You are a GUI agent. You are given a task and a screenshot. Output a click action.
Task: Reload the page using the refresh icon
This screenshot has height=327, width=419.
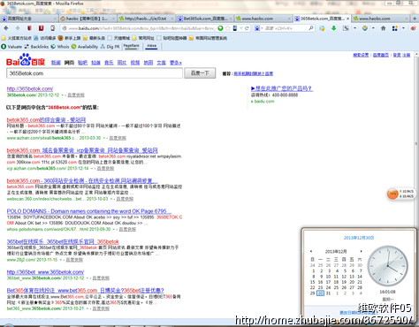coord(247,28)
